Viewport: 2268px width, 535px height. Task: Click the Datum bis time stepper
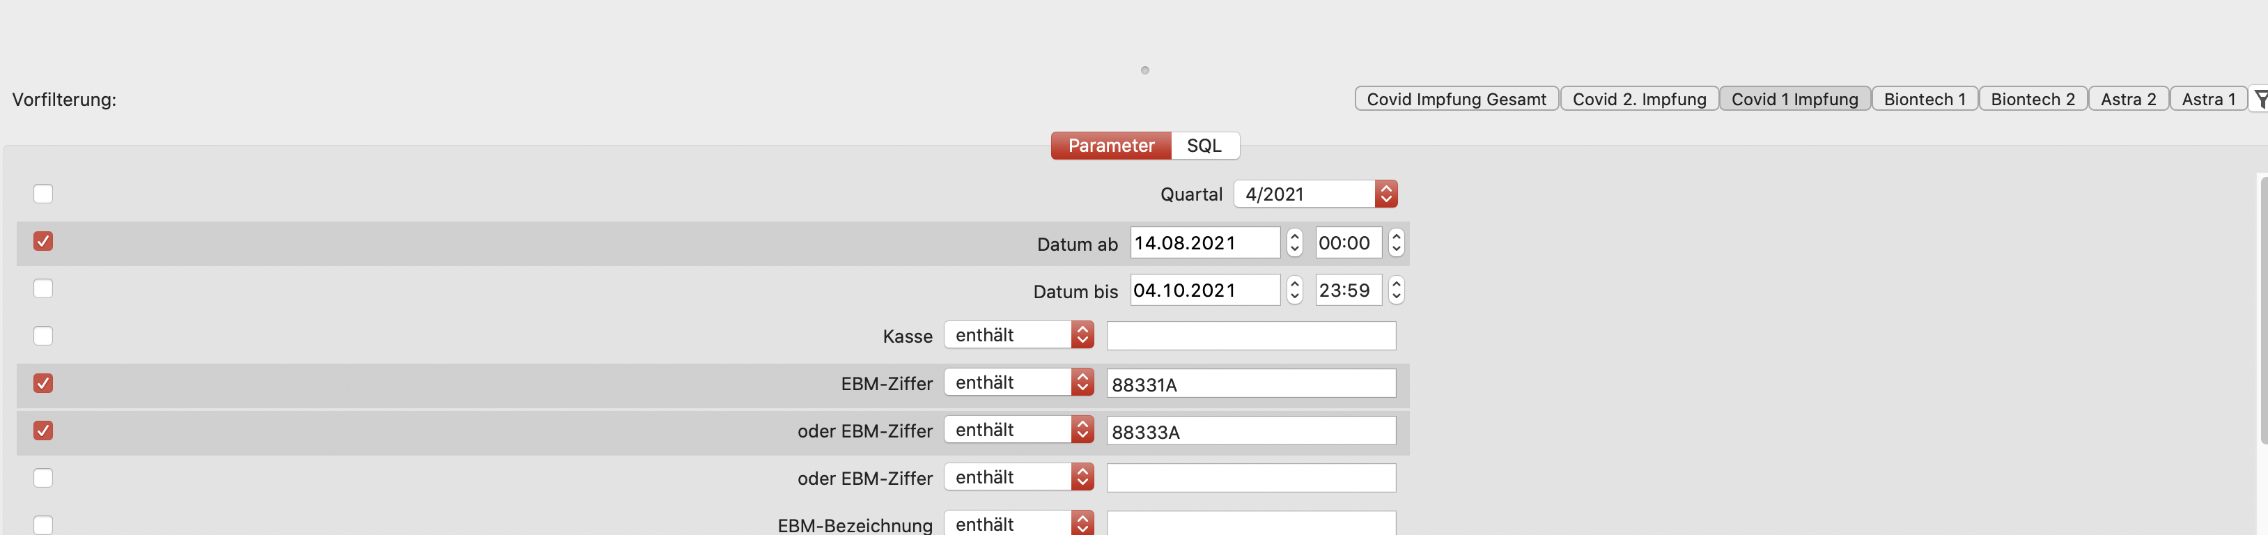pyautogui.click(x=1395, y=290)
